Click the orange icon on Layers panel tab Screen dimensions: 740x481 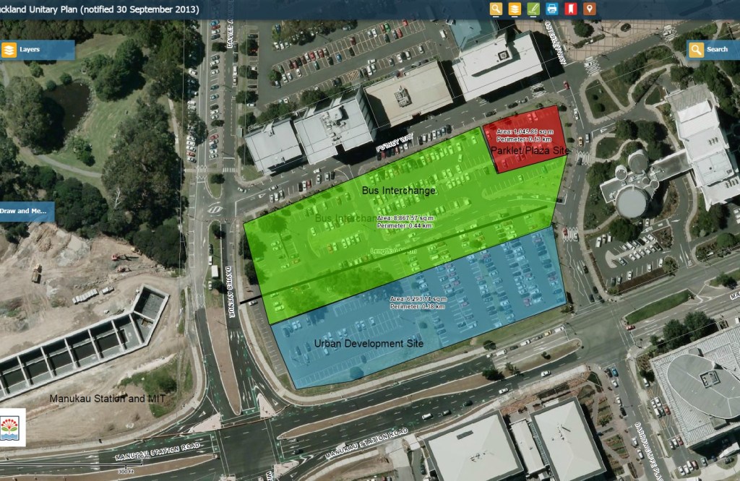point(9,50)
